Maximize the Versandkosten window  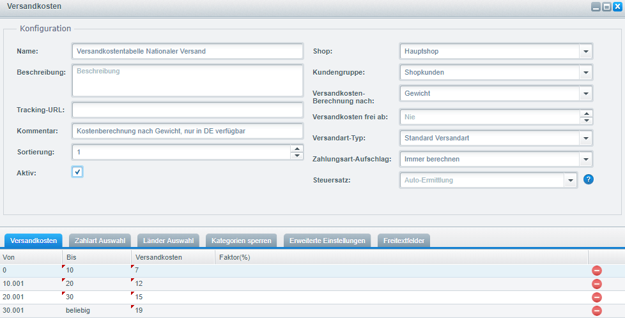click(606, 6)
